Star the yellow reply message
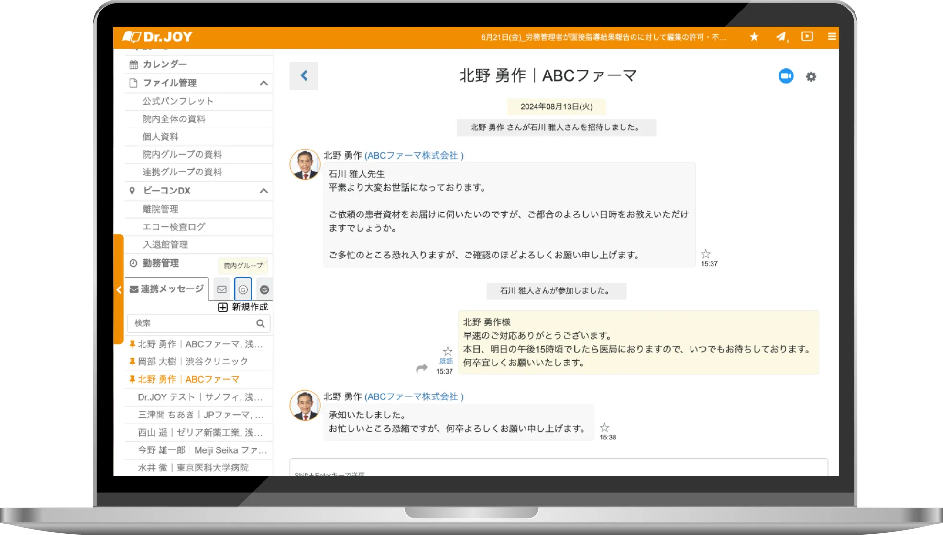Image resolution: width=943 pixels, height=535 pixels. coord(448,352)
